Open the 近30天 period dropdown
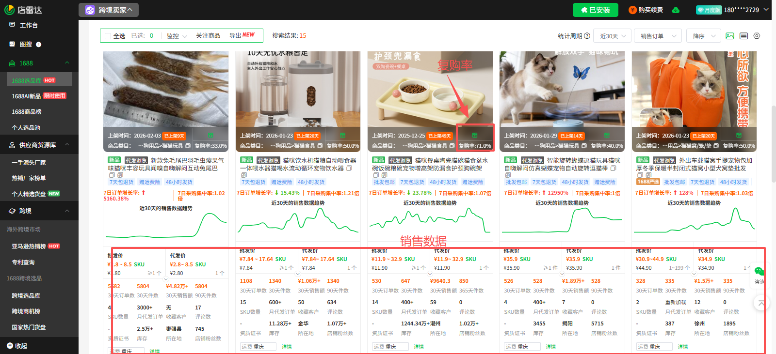Image resolution: width=776 pixels, height=354 pixels. [613, 36]
